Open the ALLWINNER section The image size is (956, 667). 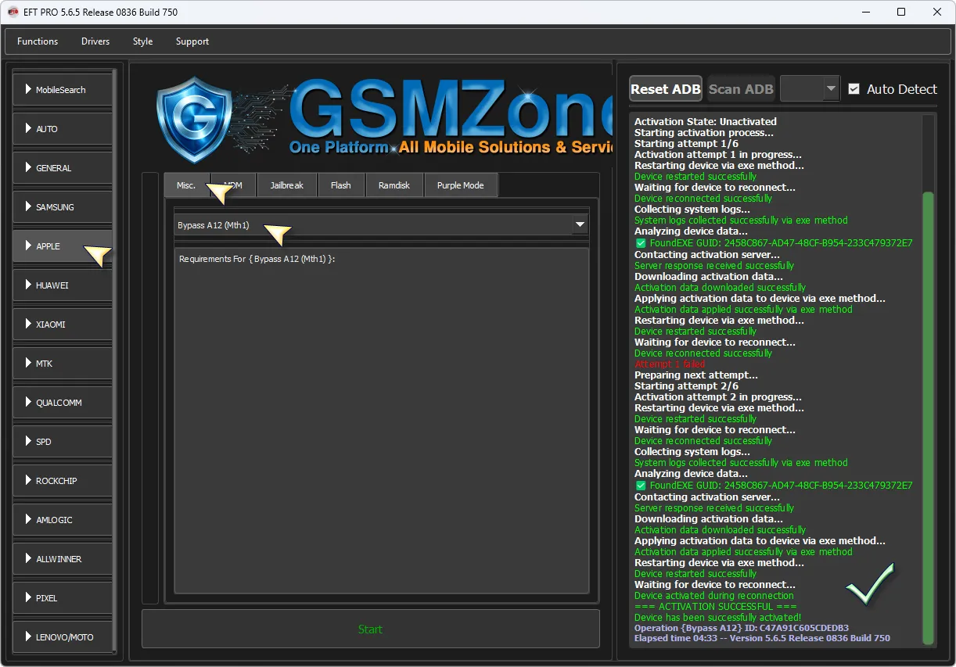(x=63, y=559)
